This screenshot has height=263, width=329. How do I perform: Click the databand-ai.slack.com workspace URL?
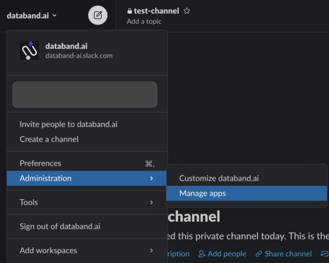[79, 56]
